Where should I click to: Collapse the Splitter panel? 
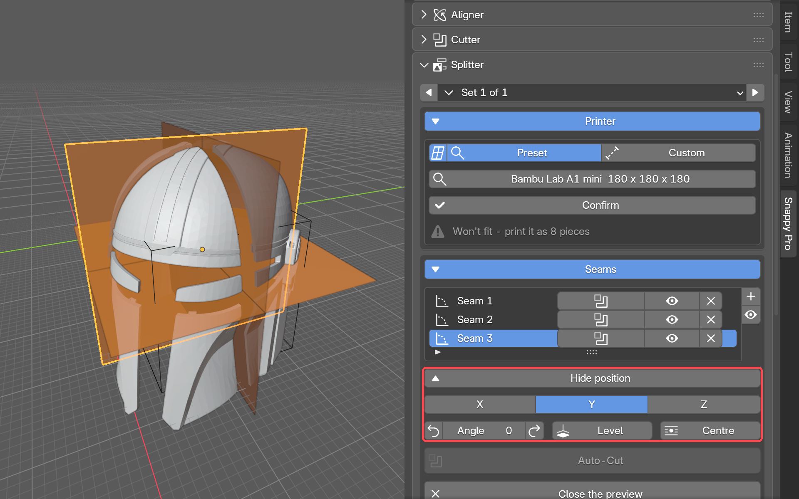point(592,65)
